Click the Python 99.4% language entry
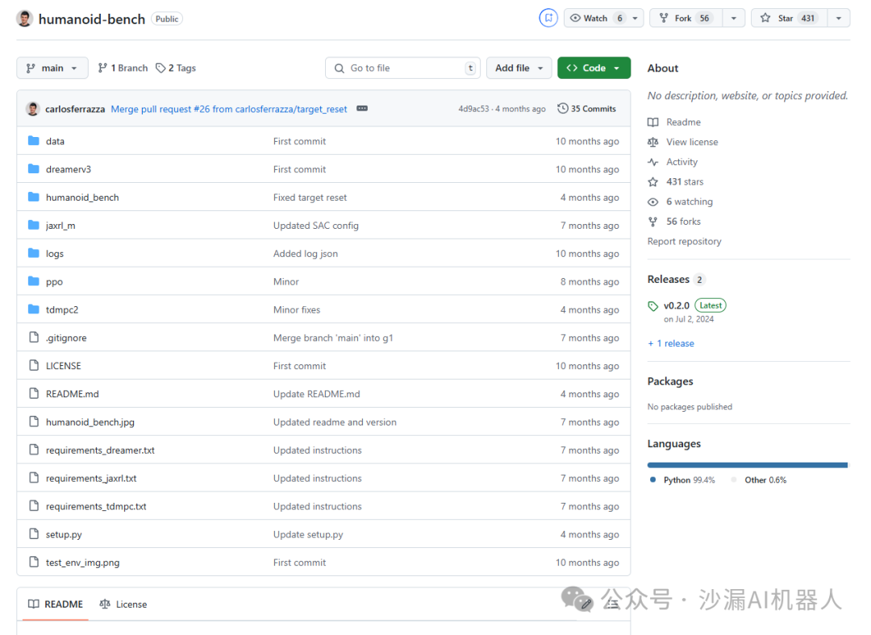This screenshot has height=635, width=871. click(683, 480)
